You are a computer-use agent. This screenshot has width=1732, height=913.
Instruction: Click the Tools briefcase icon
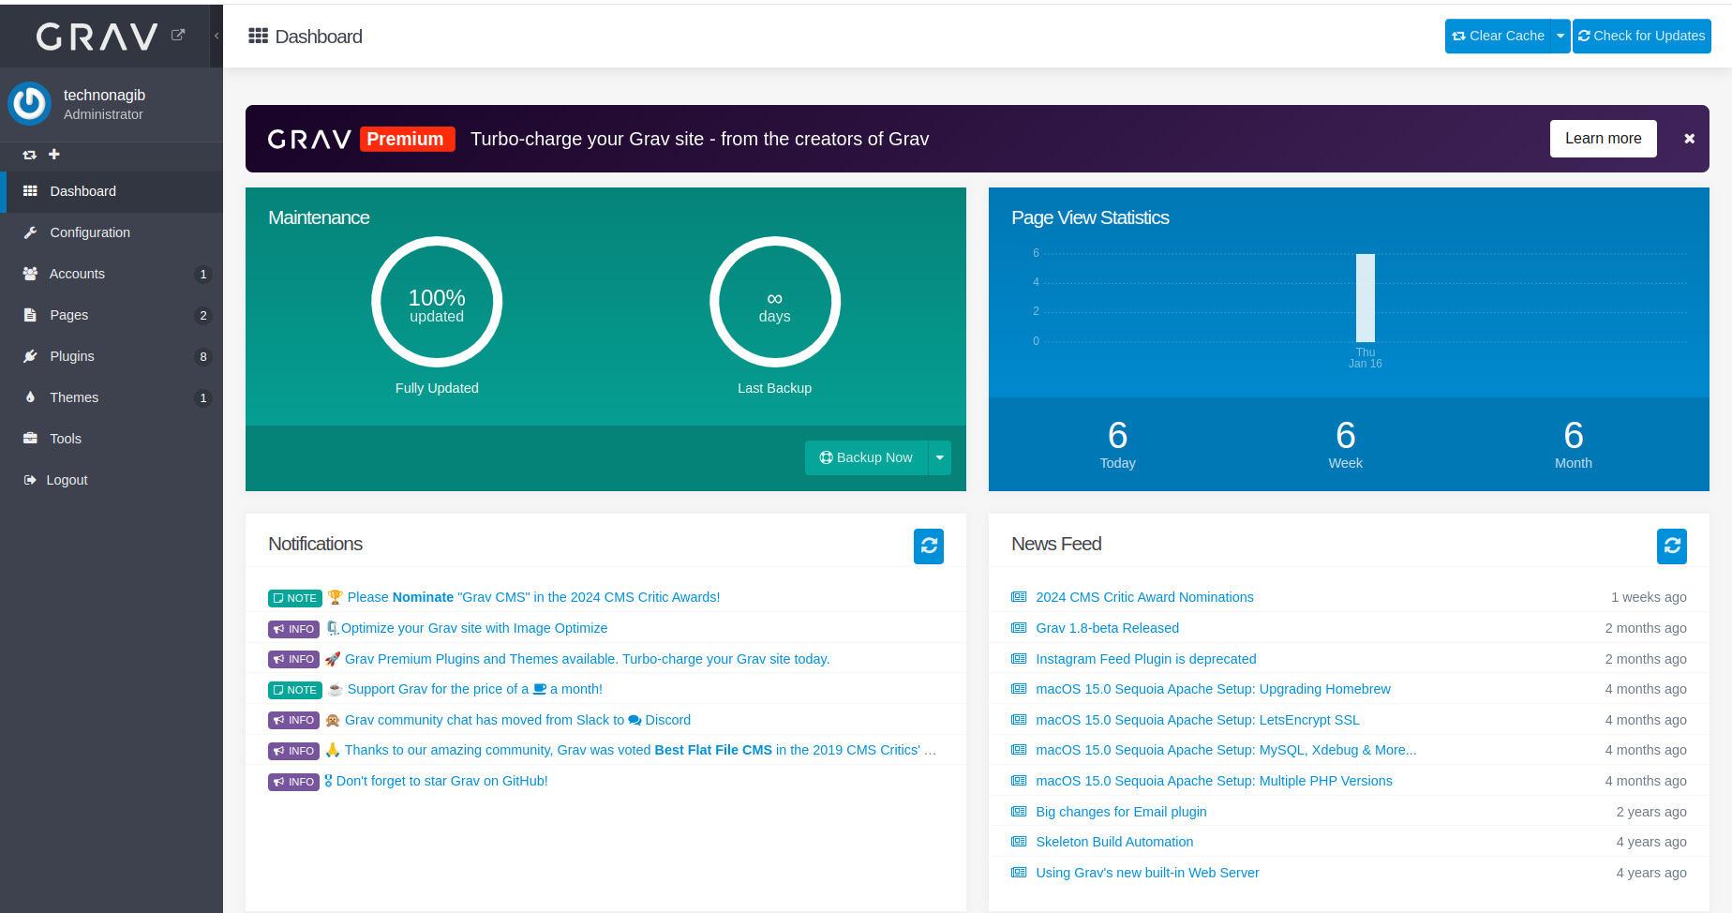click(30, 439)
